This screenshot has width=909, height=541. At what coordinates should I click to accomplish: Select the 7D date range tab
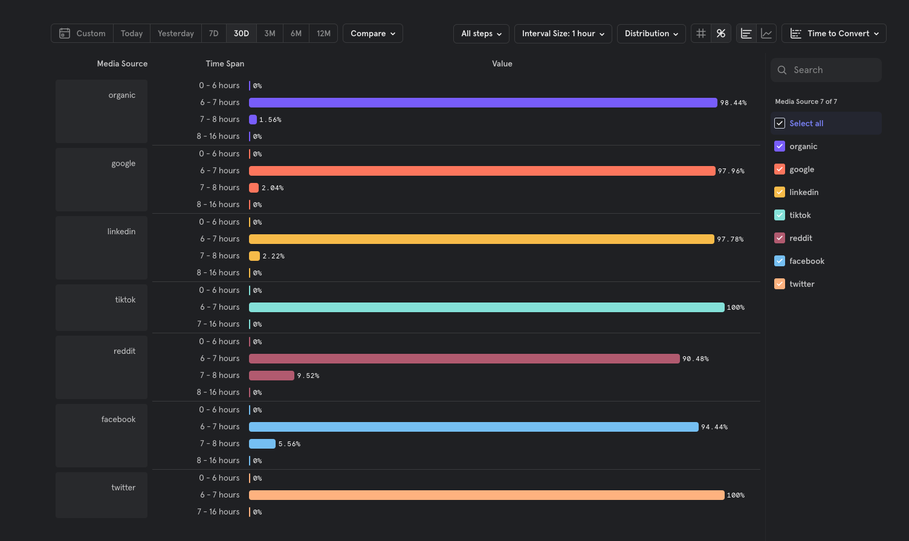click(x=213, y=33)
